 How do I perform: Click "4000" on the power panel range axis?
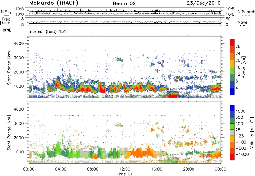coord(19,44)
